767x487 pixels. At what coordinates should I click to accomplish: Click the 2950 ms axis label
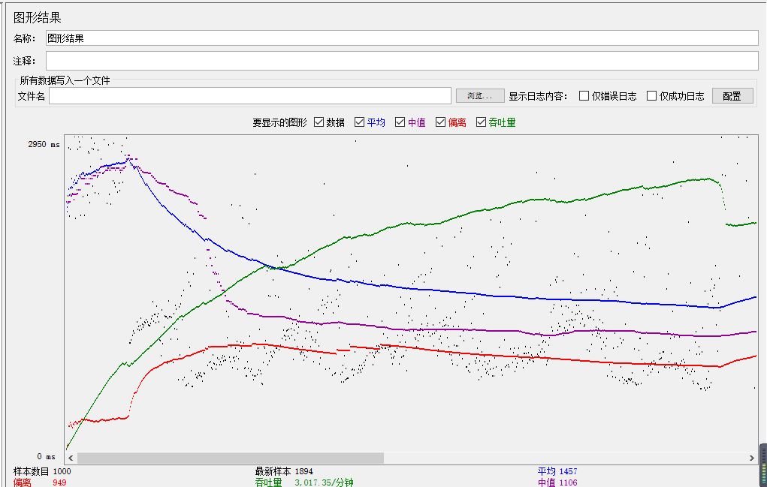point(44,144)
